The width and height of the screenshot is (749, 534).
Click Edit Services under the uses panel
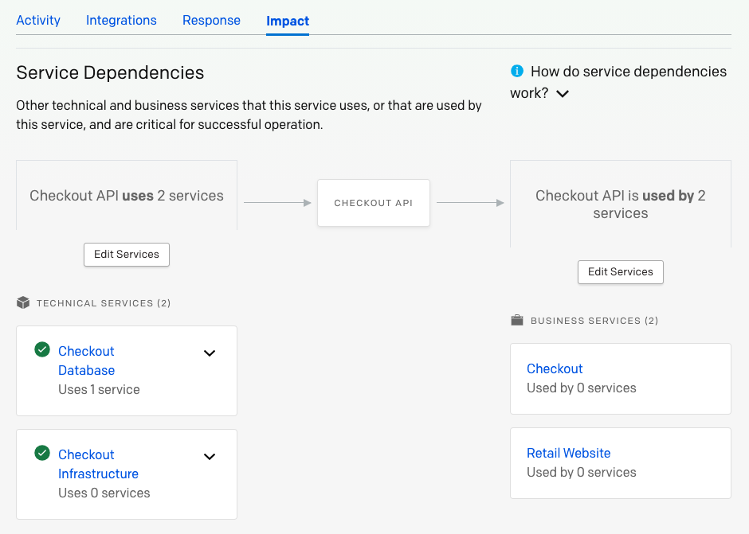pyautogui.click(x=126, y=254)
